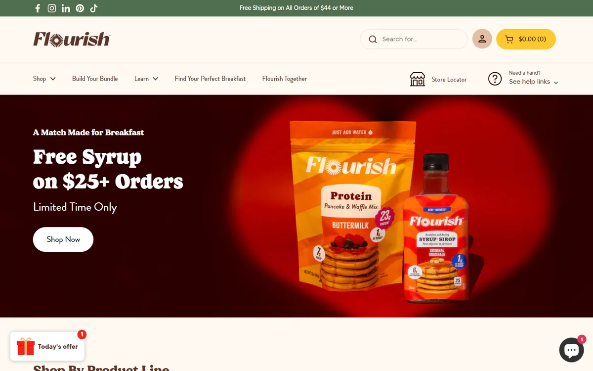Open the Pinterest social icon
The width and height of the screenshot is (593, 371).
[x=80, y=8]
